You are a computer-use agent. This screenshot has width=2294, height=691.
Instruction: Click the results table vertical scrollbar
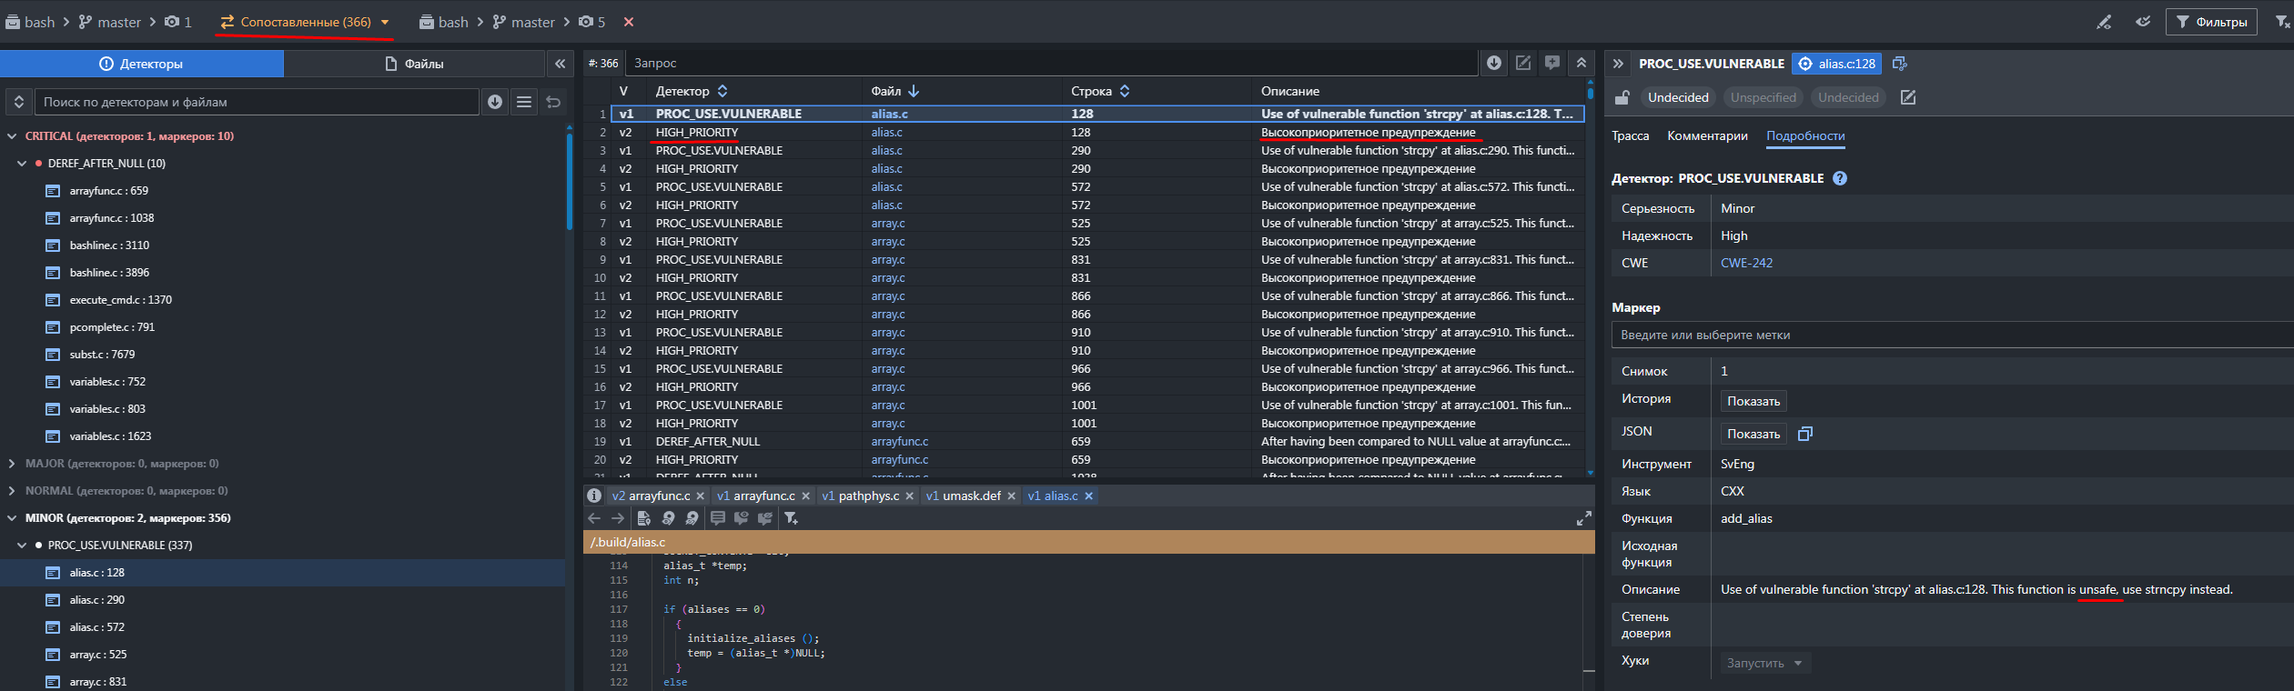pos(1590,273)
